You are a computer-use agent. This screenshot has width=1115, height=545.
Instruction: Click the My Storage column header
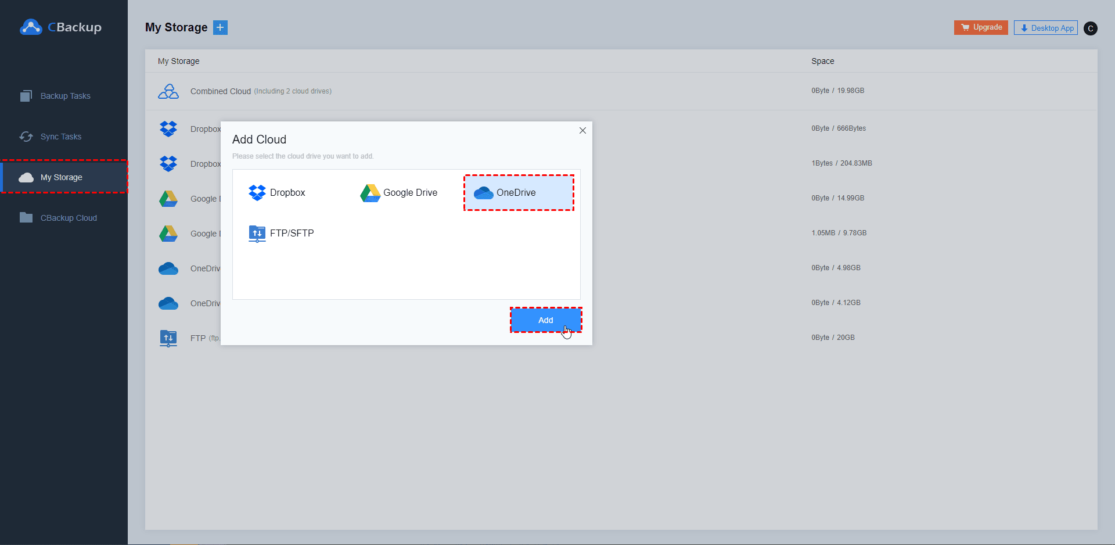179,61
